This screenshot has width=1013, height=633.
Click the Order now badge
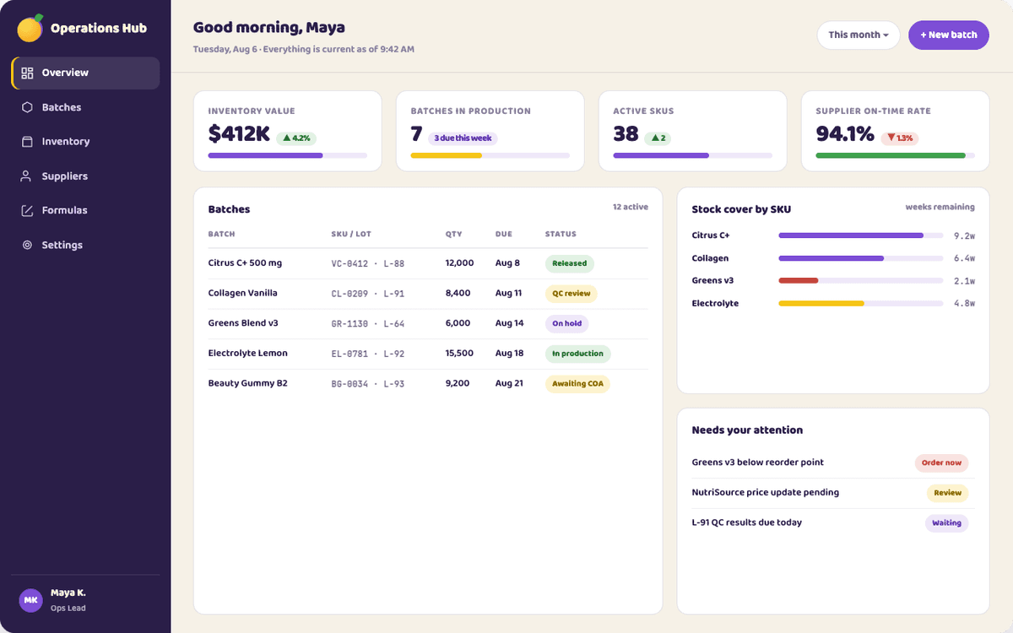941,463
